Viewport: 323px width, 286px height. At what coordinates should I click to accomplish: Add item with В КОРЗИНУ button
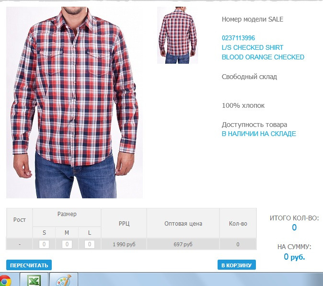(236, 265)
